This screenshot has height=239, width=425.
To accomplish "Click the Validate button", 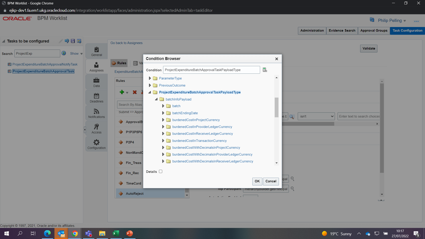I will [369, 48].
